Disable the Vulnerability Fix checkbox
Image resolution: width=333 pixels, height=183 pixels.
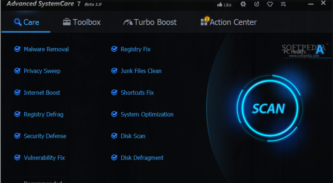pos(17,157)
